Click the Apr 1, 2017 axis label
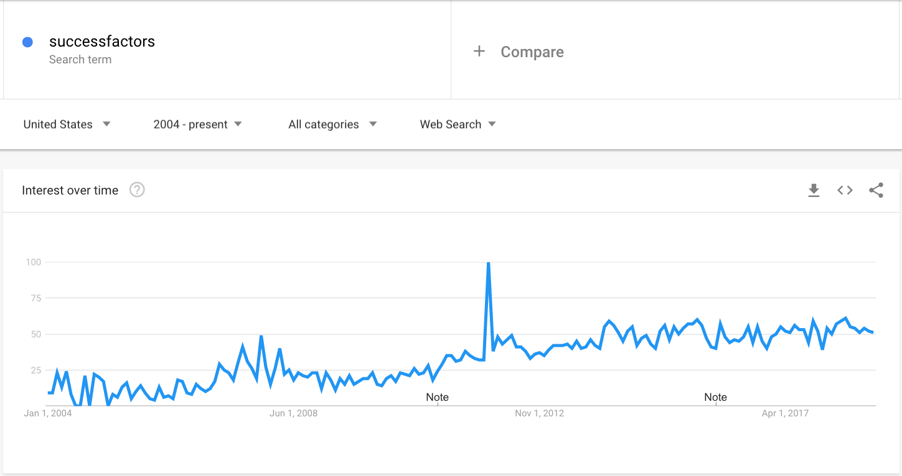The image size is (902, 476). pyautogui.click(x=786, y=413)
